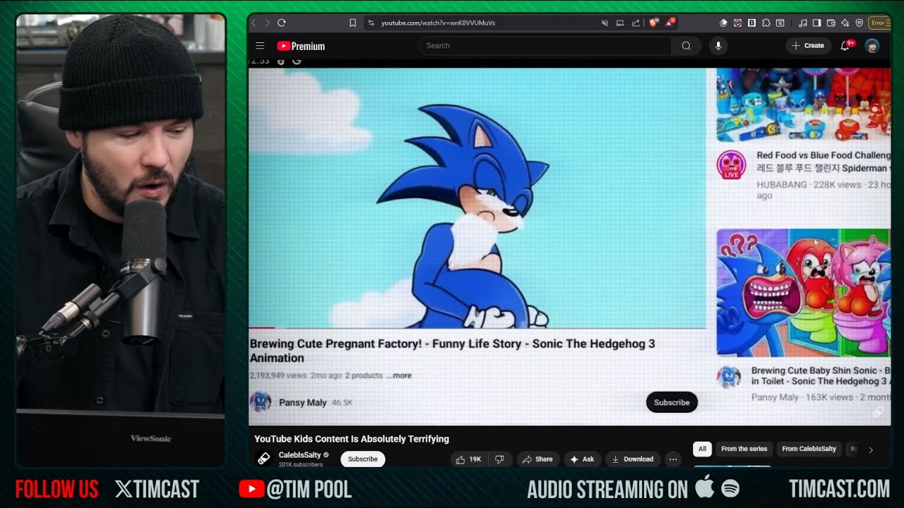The width and height of the screenshot is (904, 508).
Task: Open the browser extensions puzzle icon
Action: coord(766,23)
